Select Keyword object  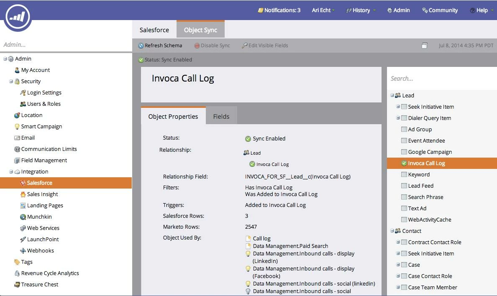(x=415, y=175)
